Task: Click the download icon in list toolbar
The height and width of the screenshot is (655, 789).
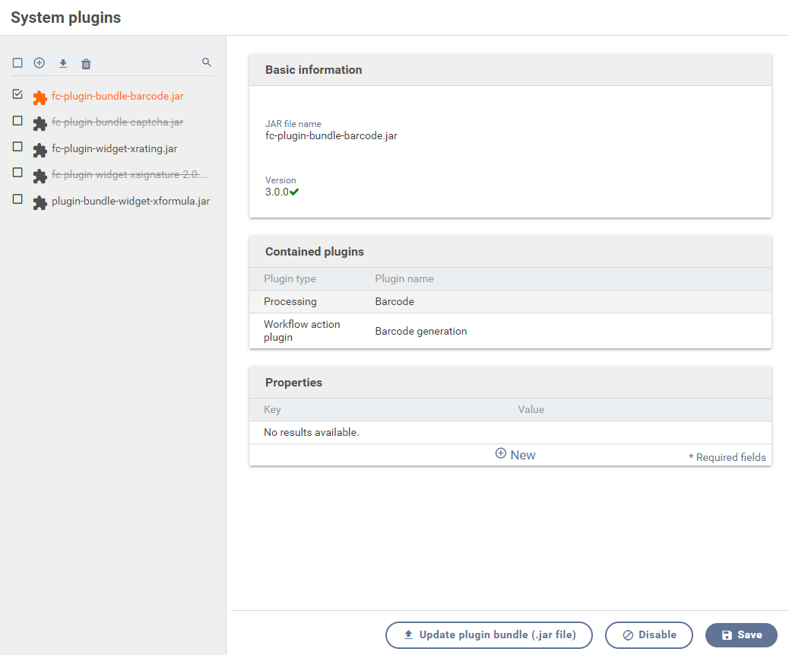Action: pyautogui.click(x=63, y=63)
